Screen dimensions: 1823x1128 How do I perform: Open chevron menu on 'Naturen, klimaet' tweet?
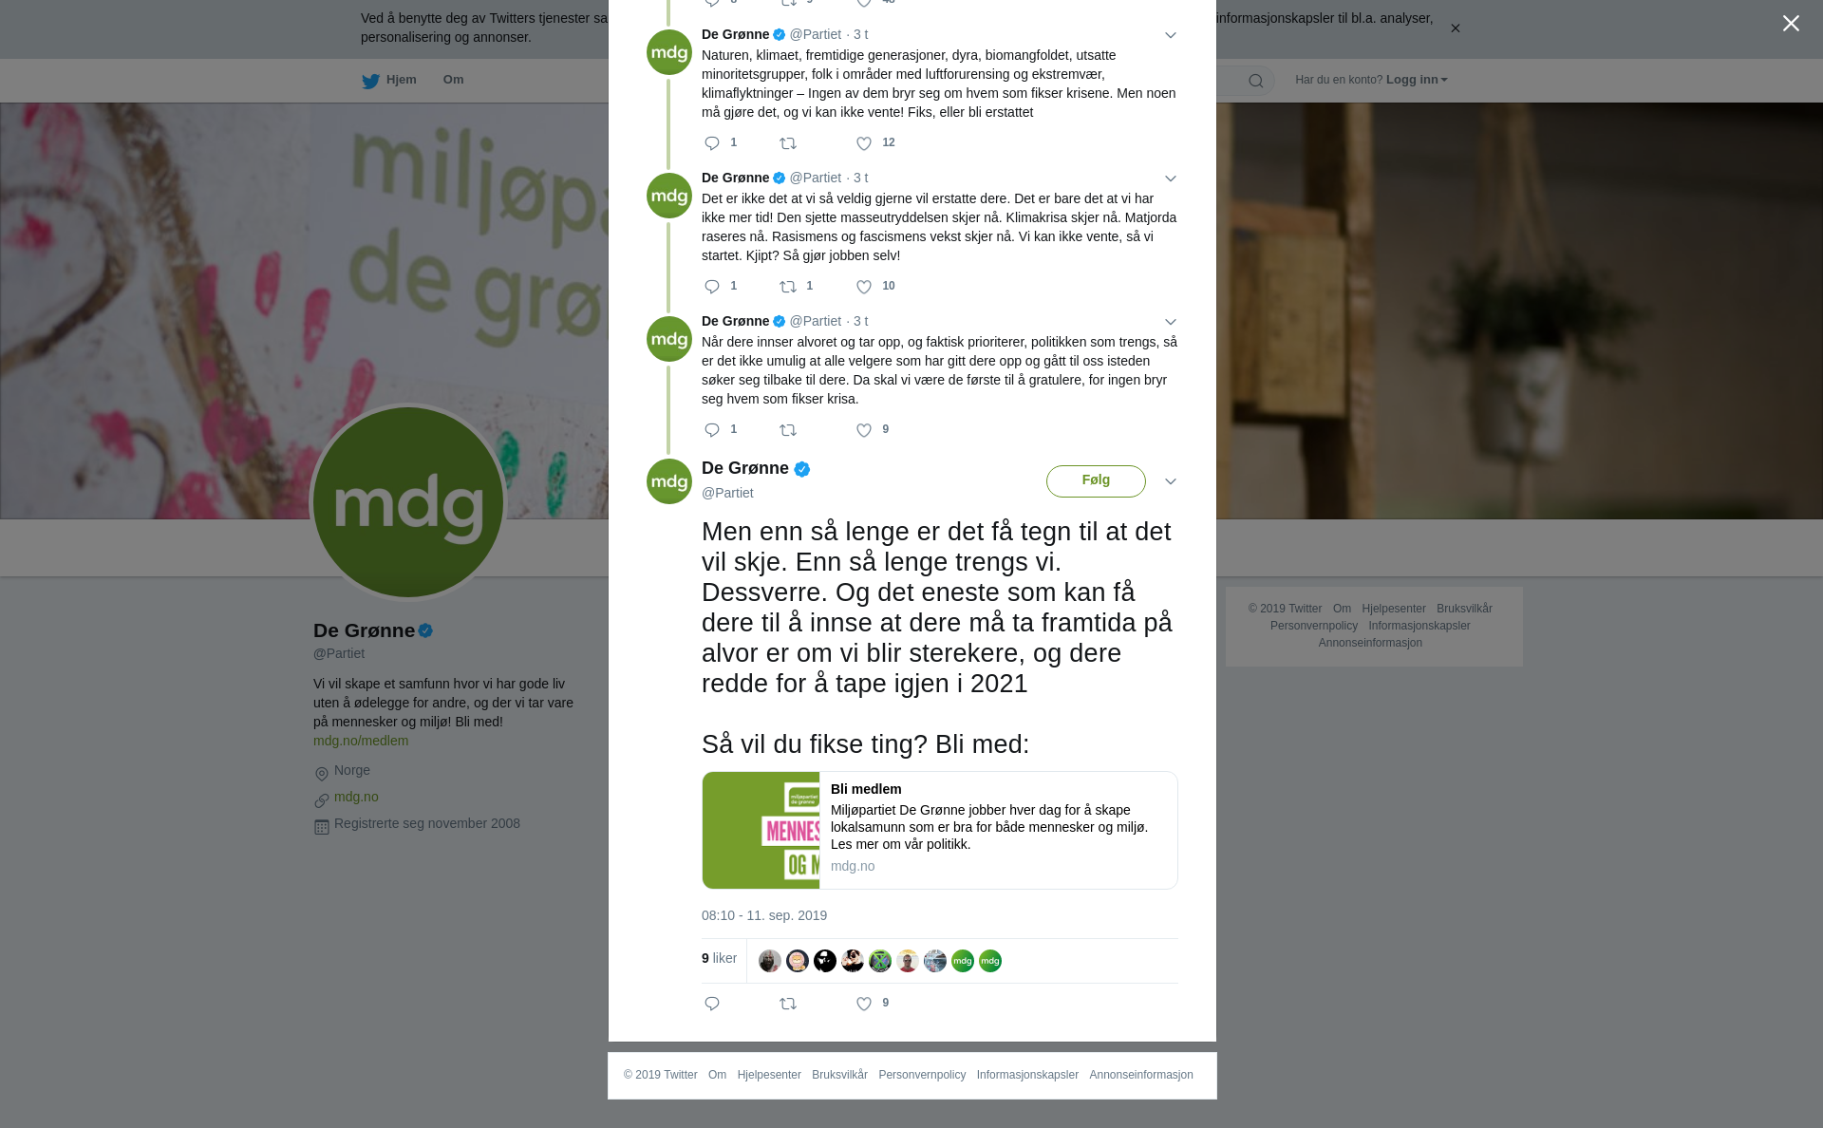[x=1171, y=35]
